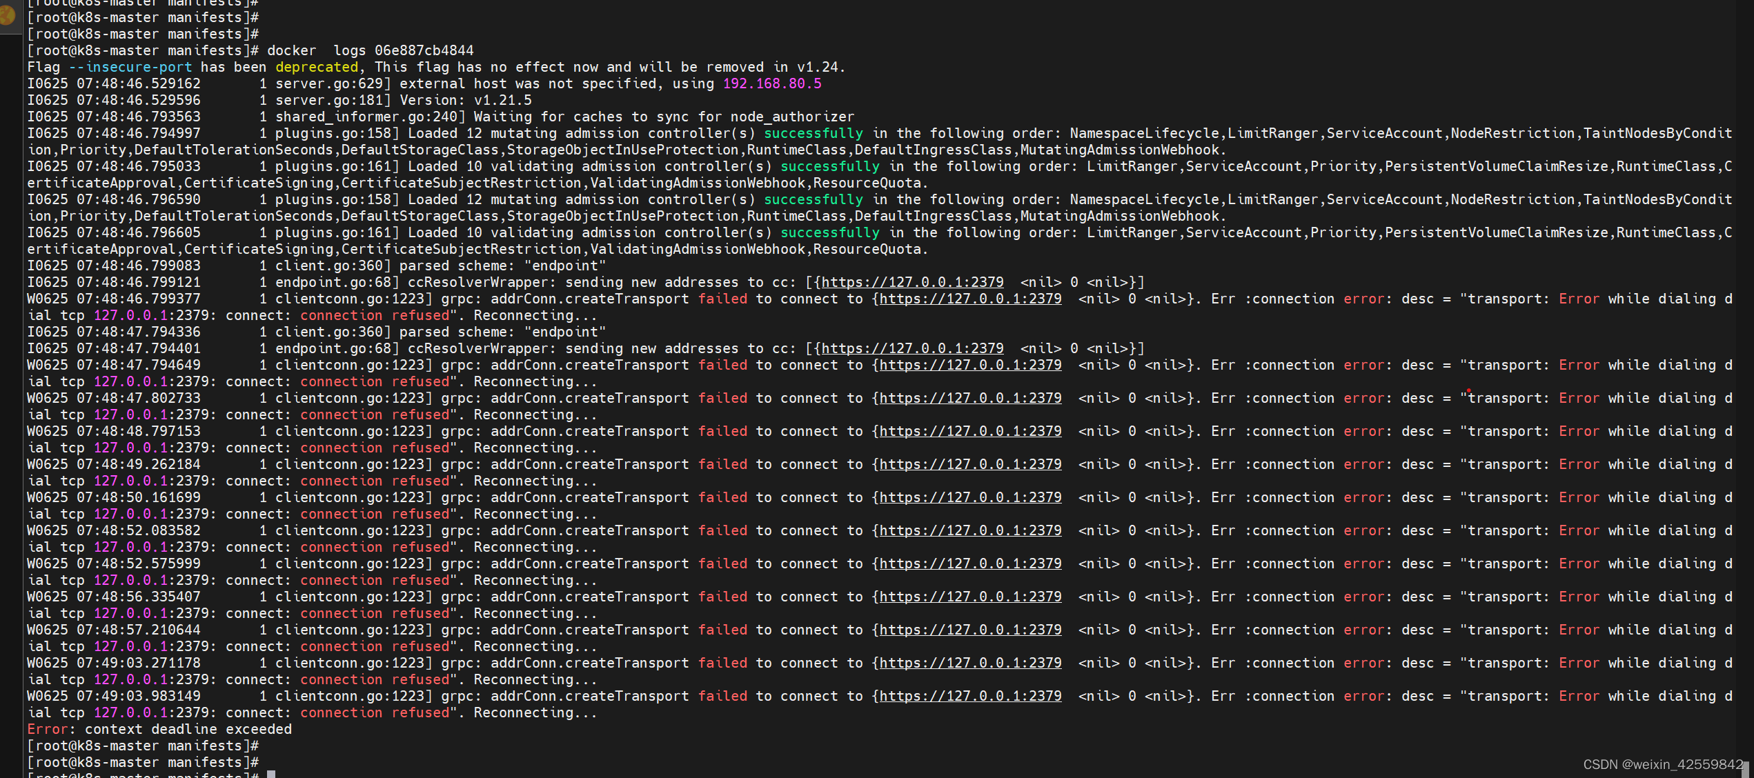
Task: Open the https://127.0.0.1:2379 link on 07:48:46.799121 line
Action: (x=912, y=282)
